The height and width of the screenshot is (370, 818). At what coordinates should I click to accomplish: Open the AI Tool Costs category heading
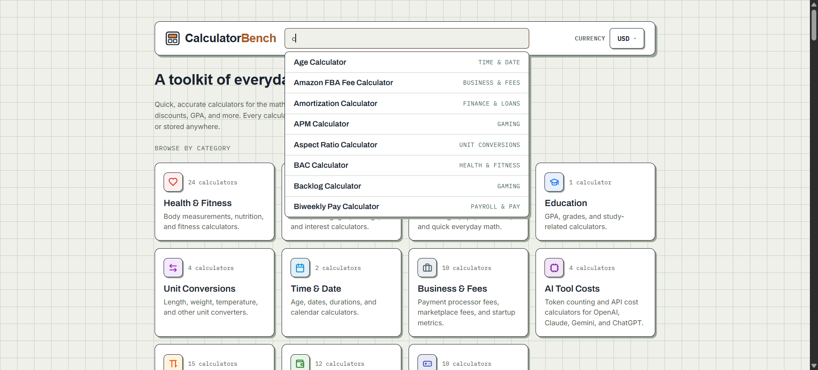572,289
